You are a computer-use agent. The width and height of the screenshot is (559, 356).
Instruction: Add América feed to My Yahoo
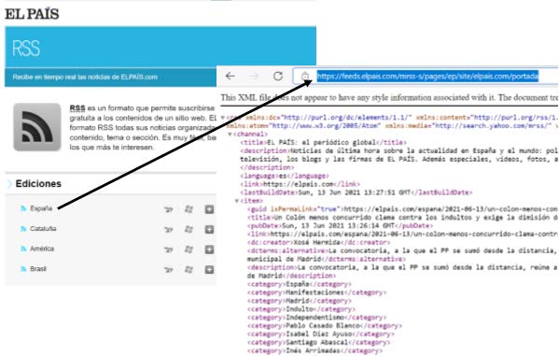[x=168, y=249]
